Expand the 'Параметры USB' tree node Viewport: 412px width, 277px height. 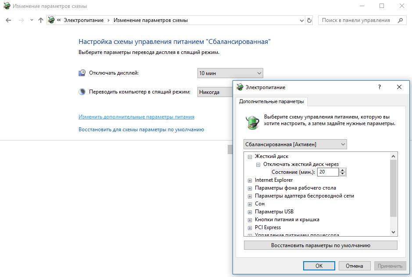pos(250,212)
